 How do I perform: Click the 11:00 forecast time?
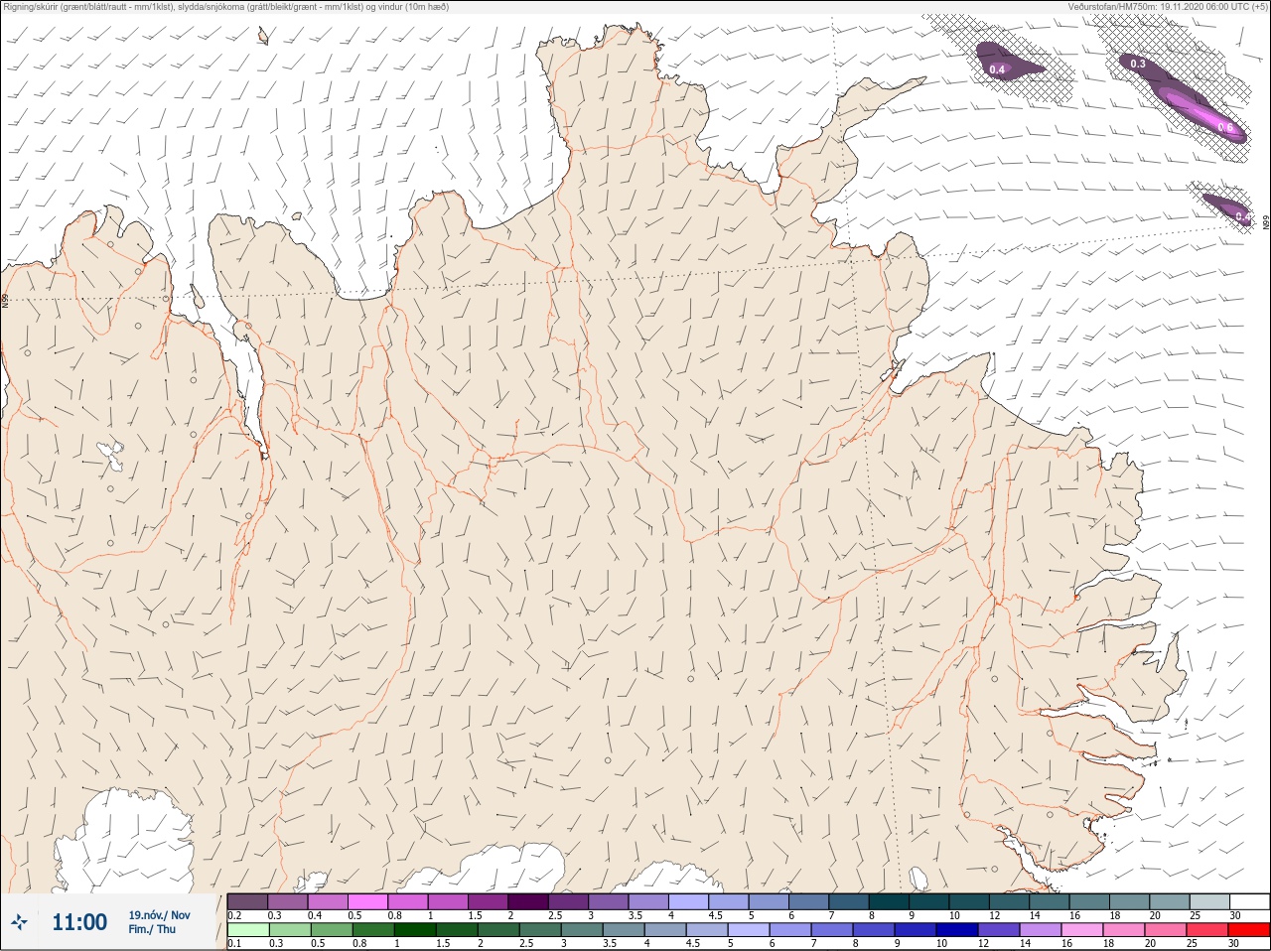point(79,922)
